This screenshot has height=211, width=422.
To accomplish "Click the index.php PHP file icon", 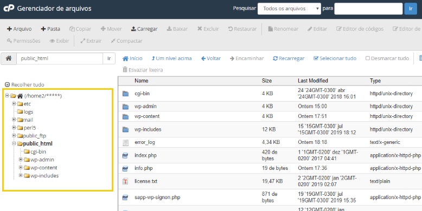I will [125, 155].
